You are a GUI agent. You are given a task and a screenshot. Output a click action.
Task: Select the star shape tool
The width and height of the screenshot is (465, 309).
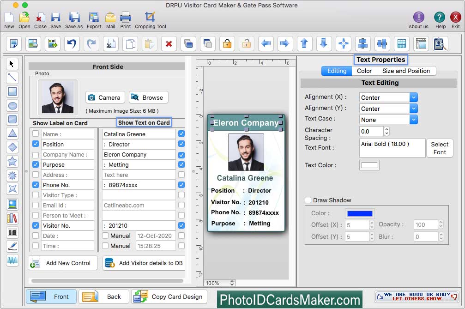(12, 161)
